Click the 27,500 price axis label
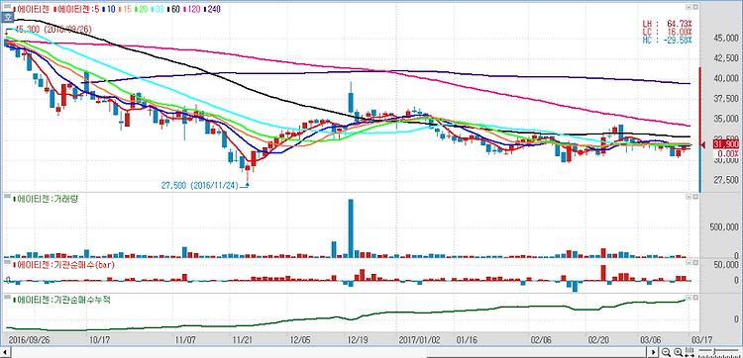 point(726,180)
